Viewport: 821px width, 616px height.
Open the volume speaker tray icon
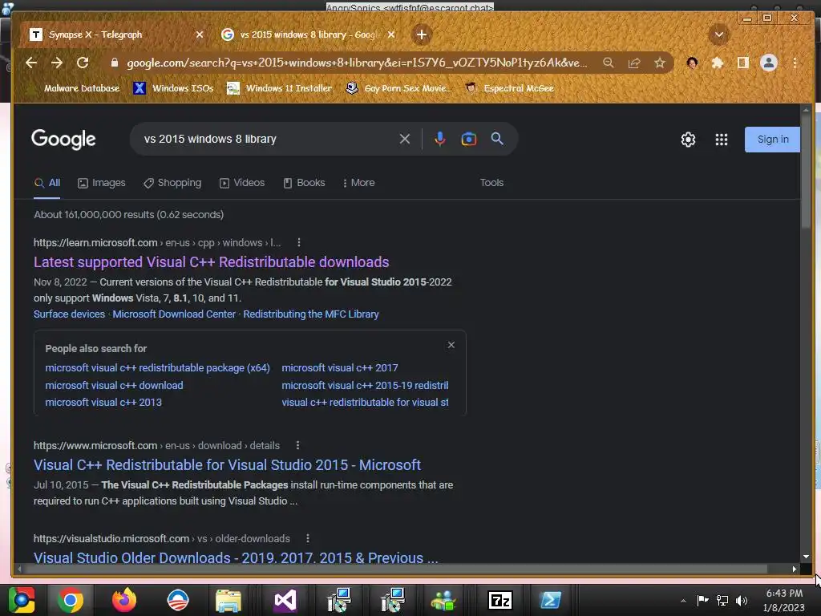[741, 600]
